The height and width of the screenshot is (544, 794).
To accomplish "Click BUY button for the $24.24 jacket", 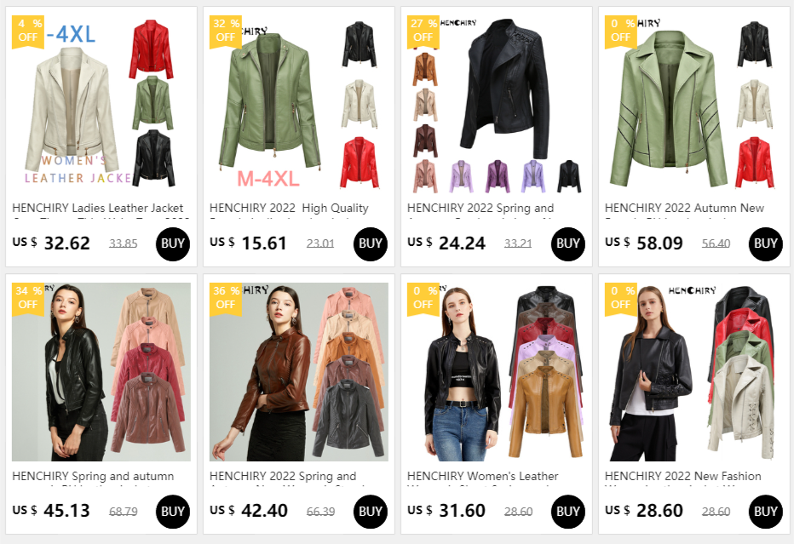I will [x=567, y=244].
